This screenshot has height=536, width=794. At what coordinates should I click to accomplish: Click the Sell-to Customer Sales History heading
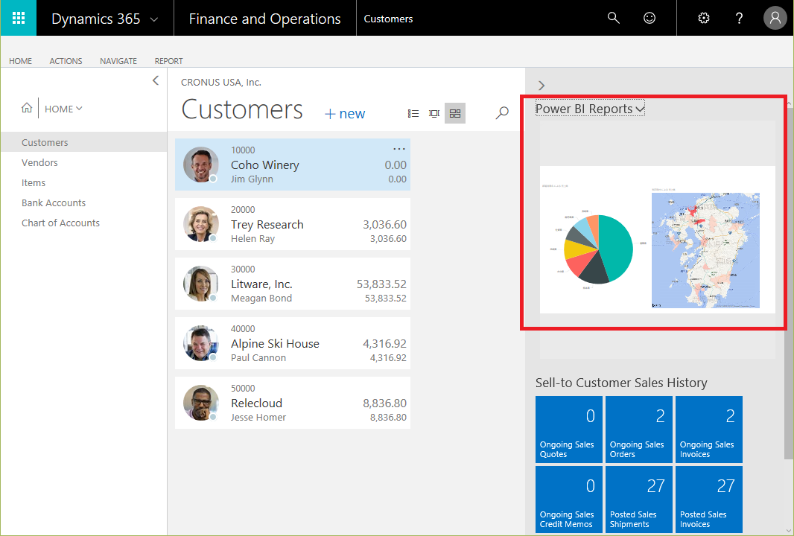tap(621, 383)
